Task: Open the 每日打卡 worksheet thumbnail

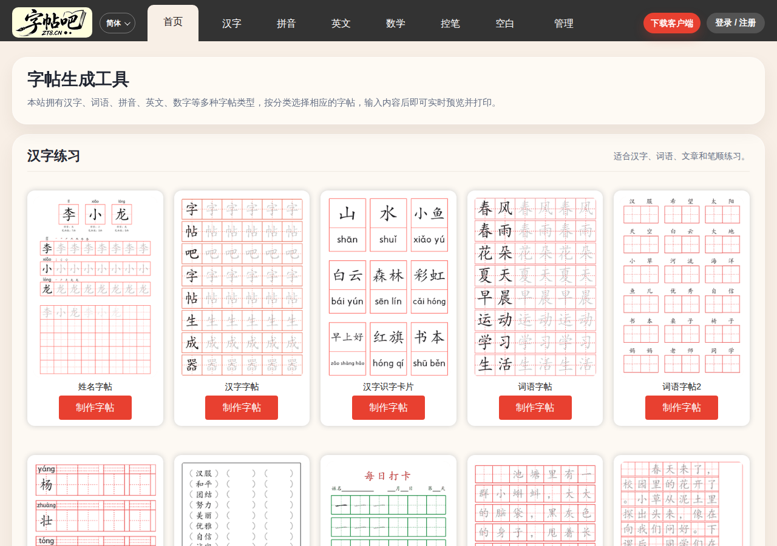Action: point(388,504)
